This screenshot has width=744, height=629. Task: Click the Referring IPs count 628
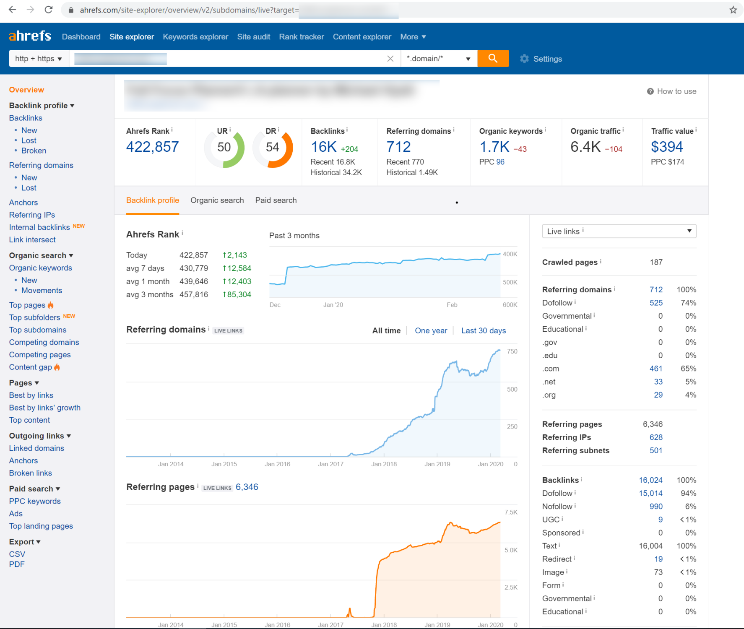(656, 437)
